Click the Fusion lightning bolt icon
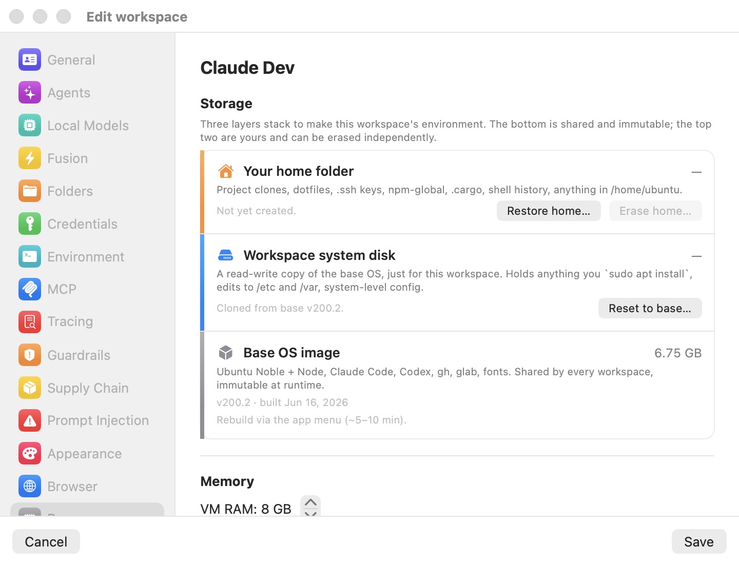The image size is (739, 566). (30, 158)
